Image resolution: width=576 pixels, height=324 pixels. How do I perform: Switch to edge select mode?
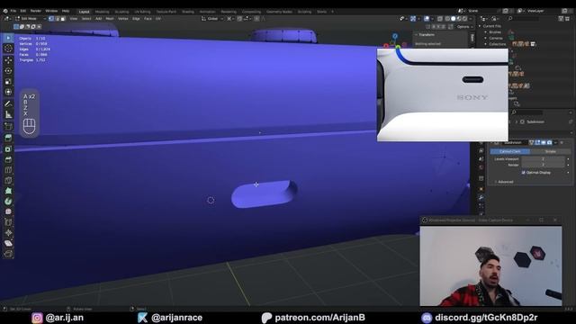coord(57,18)
